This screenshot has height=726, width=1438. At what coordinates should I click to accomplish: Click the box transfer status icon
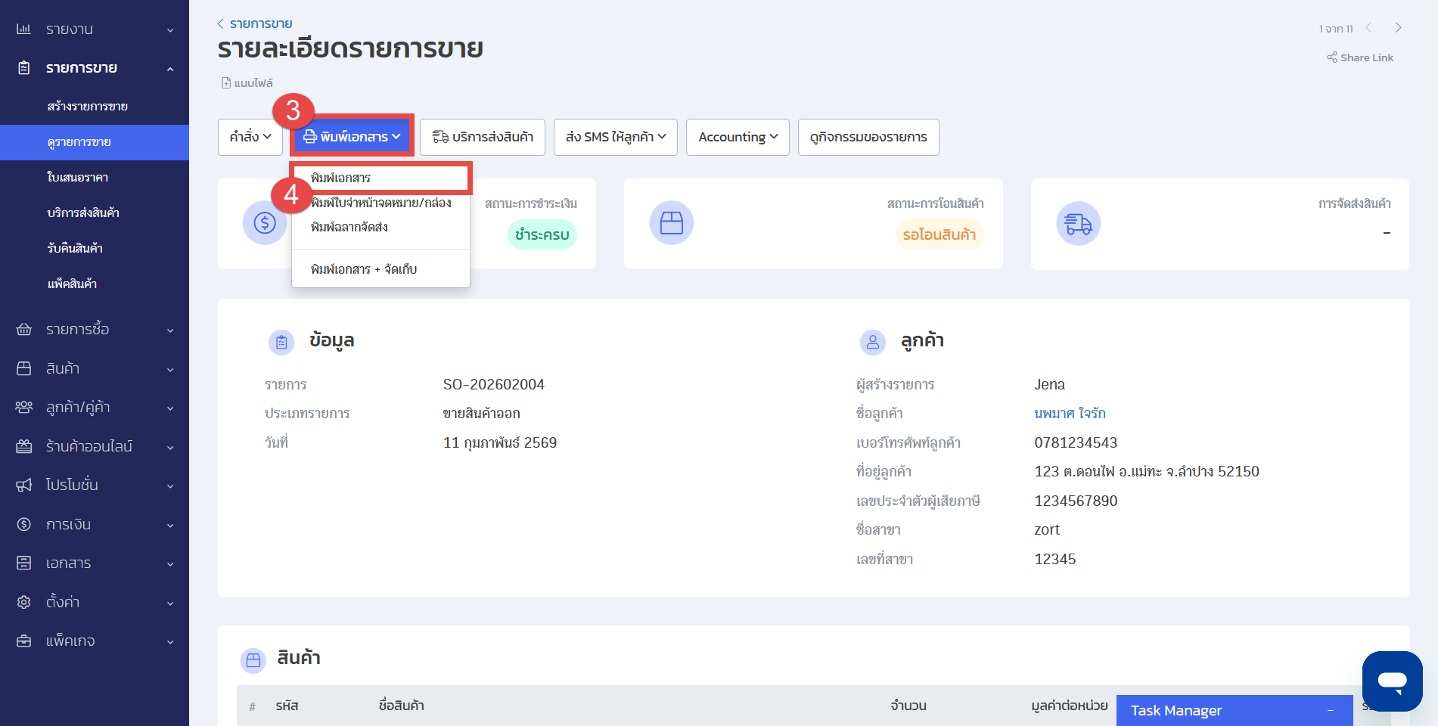pyautogui.click(x=671, y=223)
